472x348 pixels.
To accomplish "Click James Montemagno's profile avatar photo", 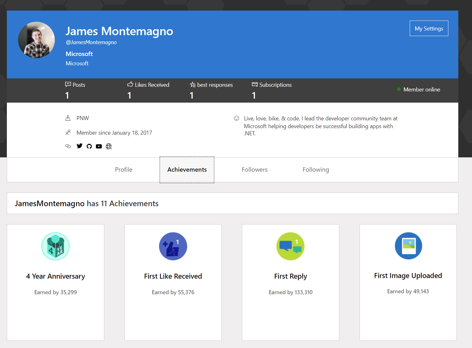I will (x=36, y=40).
